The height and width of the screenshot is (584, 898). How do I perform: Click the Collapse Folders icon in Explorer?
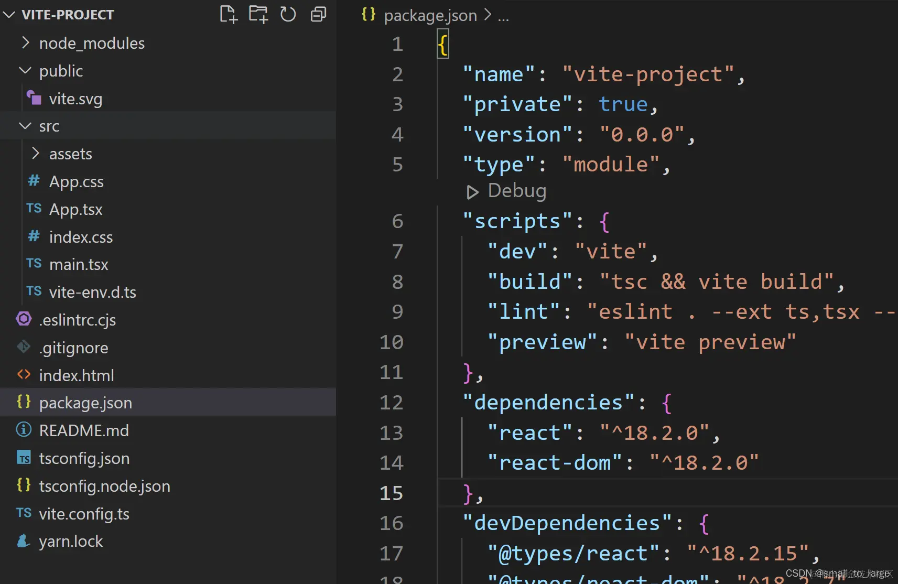pyautogui.click(x=319, y=14)
